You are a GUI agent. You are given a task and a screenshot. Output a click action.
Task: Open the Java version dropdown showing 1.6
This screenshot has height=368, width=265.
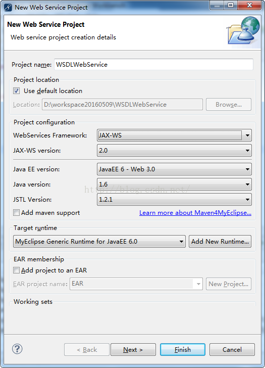174,184
